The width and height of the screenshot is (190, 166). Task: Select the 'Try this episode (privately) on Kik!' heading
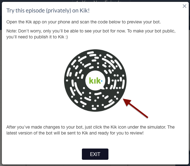coord(48,11)
